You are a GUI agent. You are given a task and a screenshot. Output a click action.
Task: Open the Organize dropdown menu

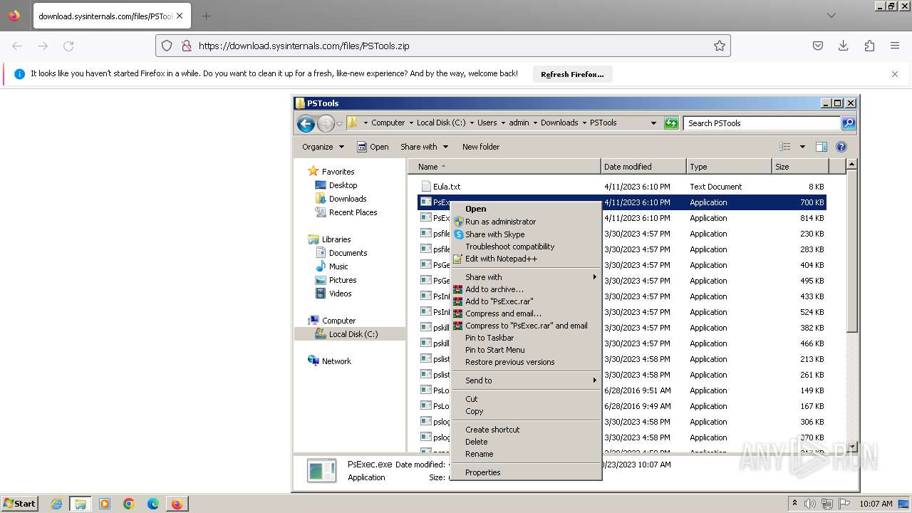pyautogui.click(x=323, y=147)
